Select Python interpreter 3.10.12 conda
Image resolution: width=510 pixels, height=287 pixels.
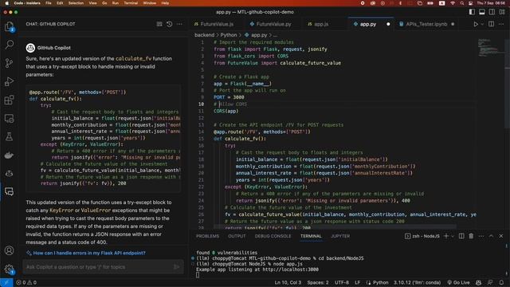point(417,282)
